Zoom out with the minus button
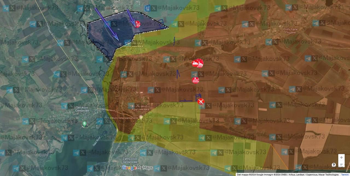The height and width of the screenshot is (176, 350). pos(341,165)
